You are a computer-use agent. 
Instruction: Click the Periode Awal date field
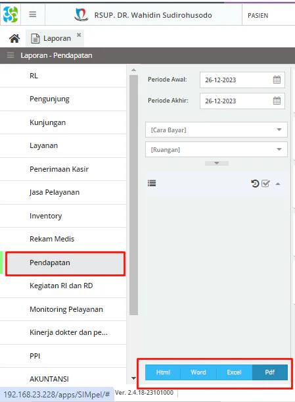coord(242,80)
